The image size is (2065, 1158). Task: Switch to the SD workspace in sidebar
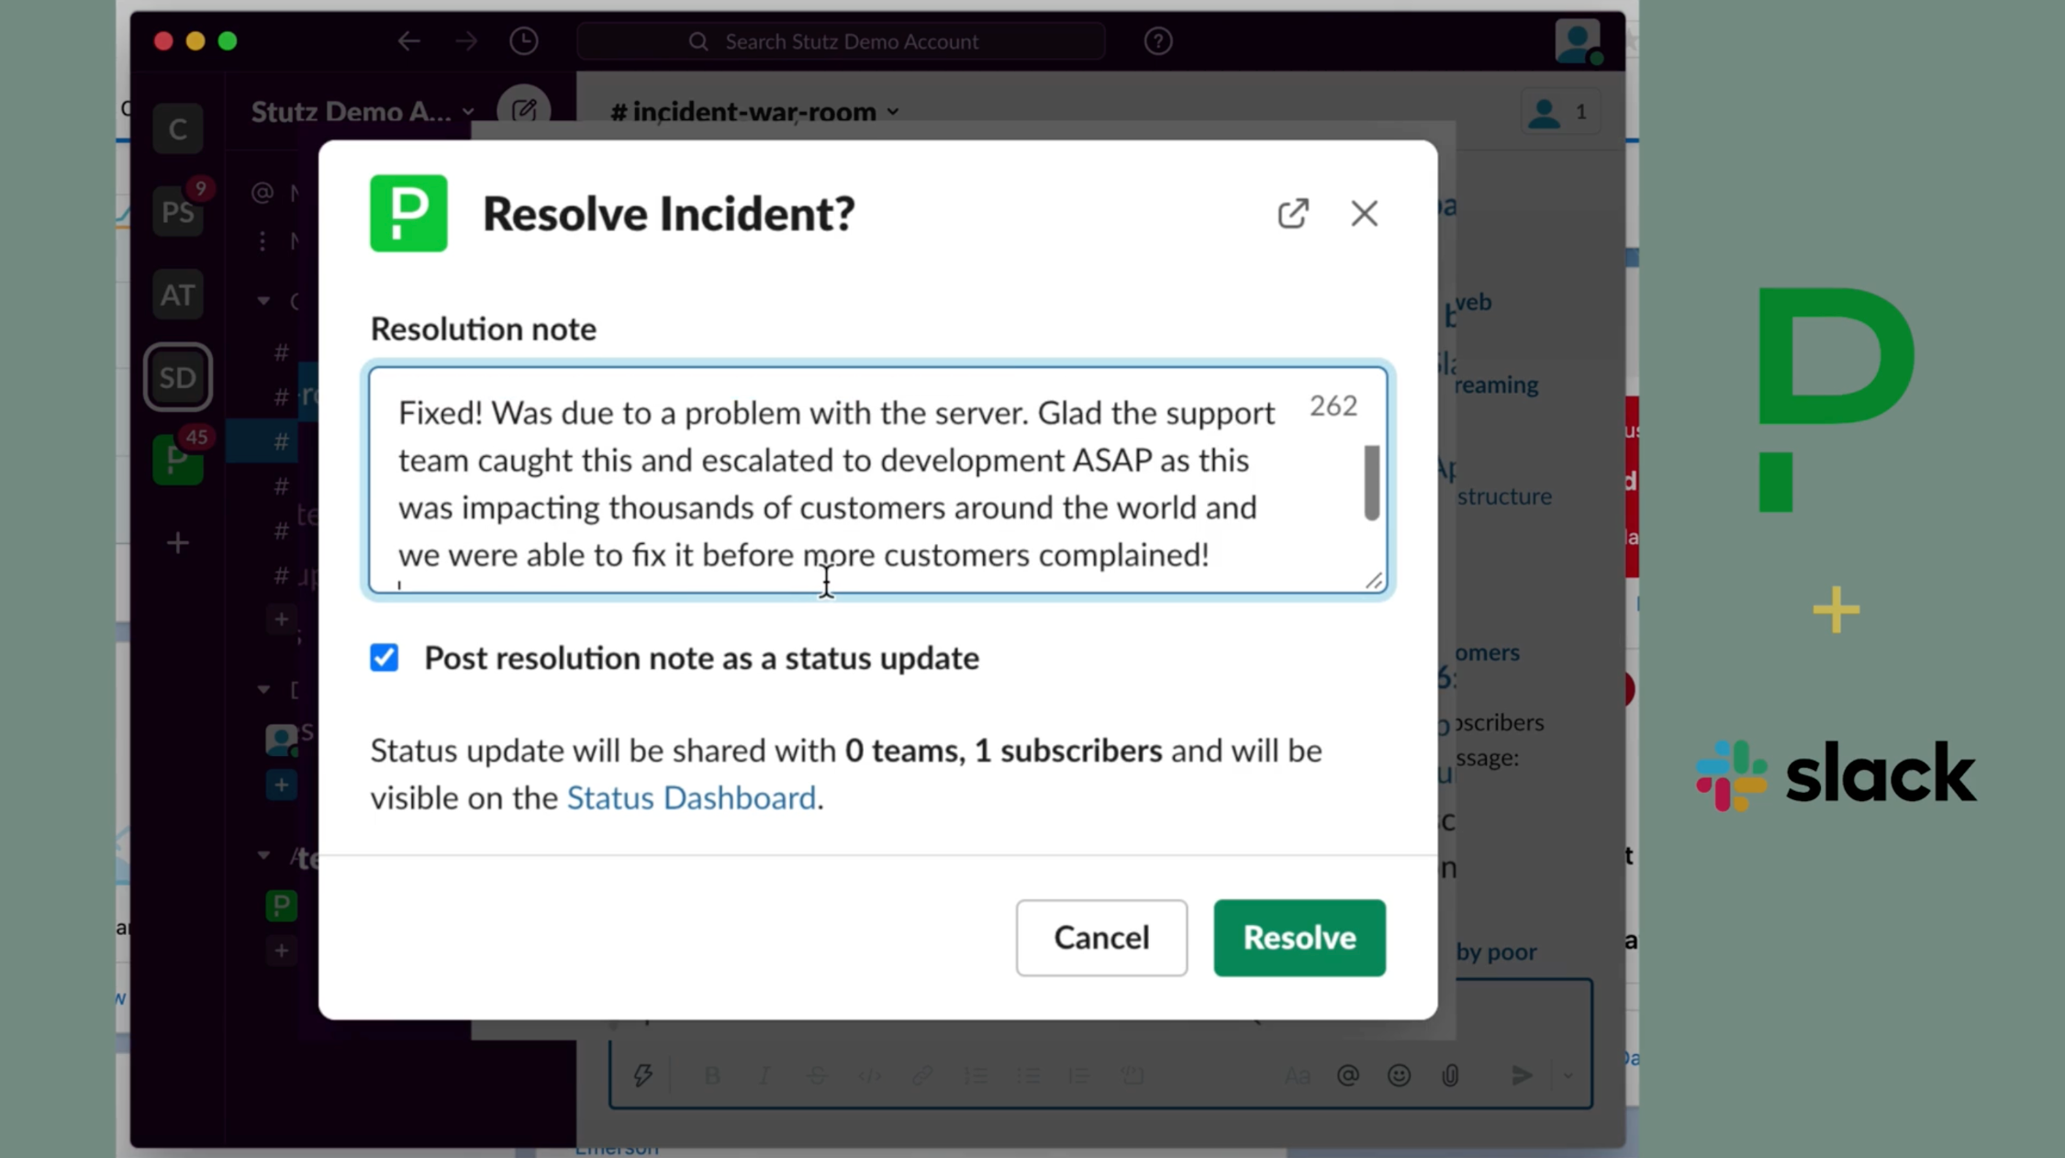point(178,376)
